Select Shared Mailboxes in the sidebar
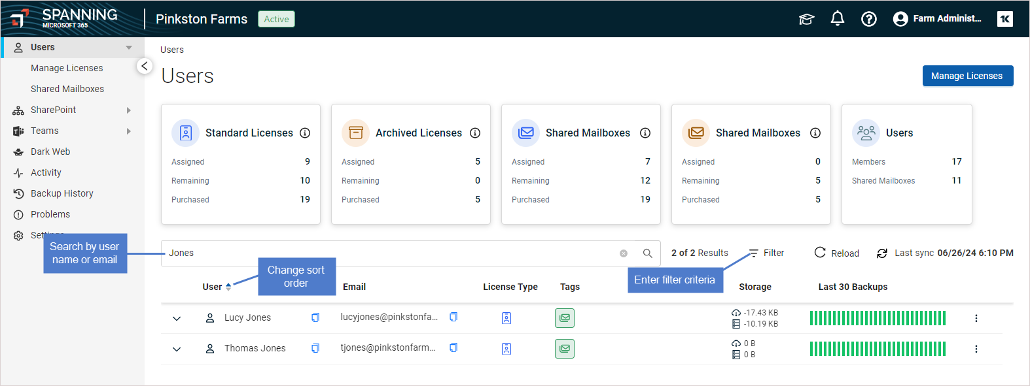Image resolution: width=1030 pixels, height=386 pixels. pos(67,89)
